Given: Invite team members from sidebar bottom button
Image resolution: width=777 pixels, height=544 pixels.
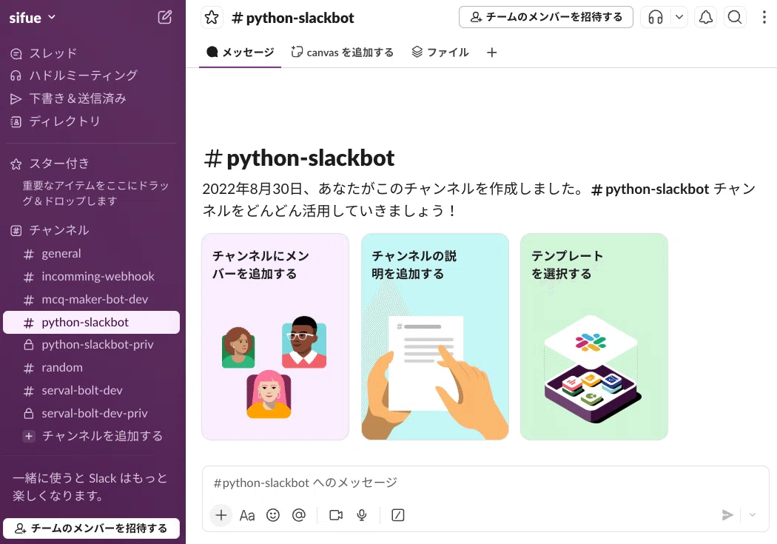Looking at the screenshot, I should click(91, 528).
